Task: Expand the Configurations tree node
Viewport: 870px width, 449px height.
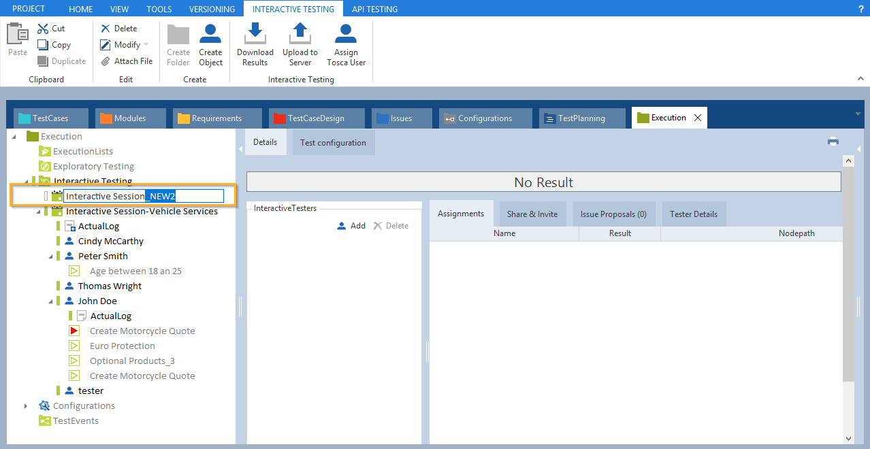Action: point(26,406)
